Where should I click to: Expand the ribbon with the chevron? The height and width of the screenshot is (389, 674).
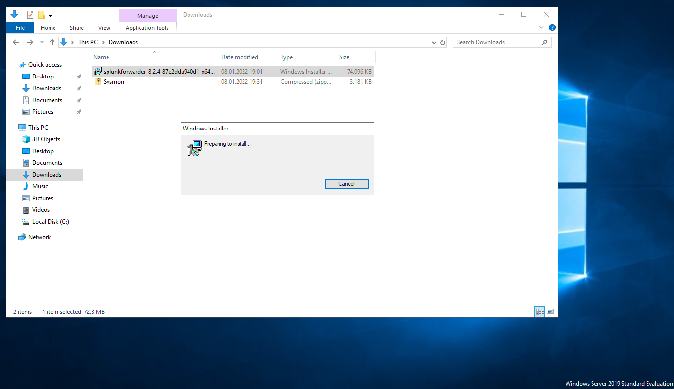click(x=541, y=28)
